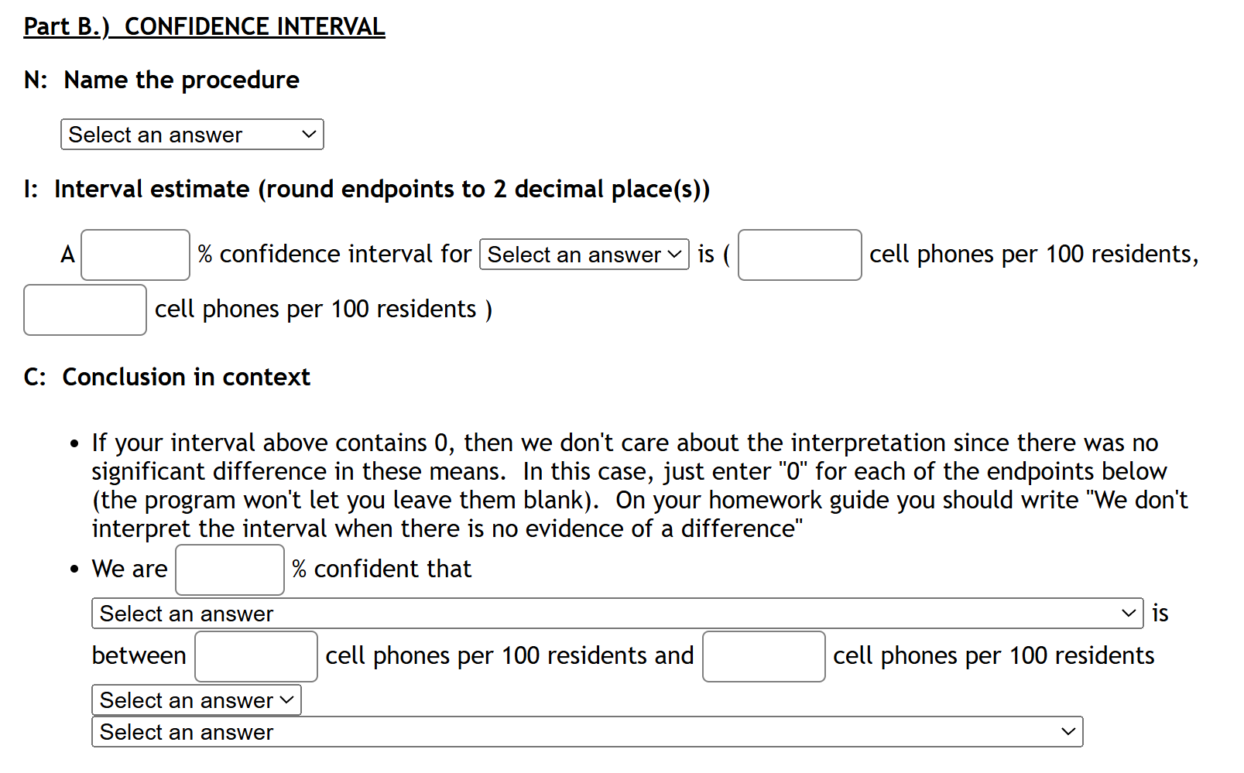Click the 'We are' percent confident input
The image size is (1244, 773).
coord(230,569)
